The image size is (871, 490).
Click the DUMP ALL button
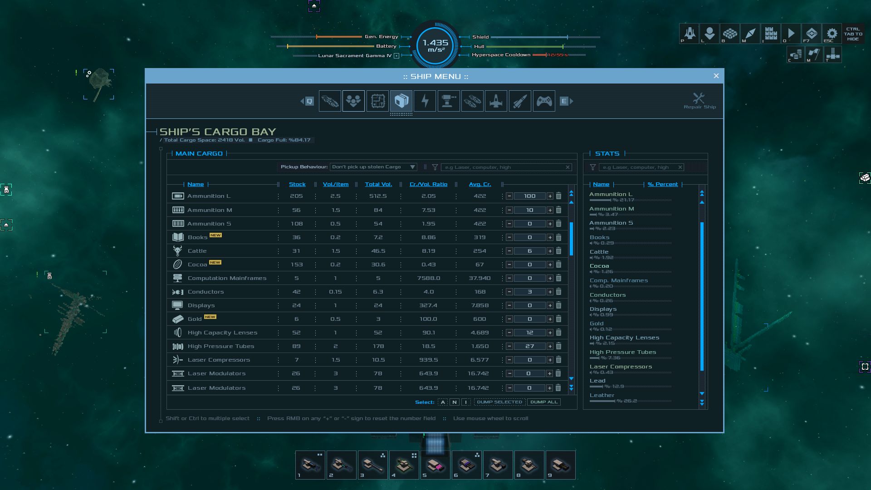coord(544,402)
